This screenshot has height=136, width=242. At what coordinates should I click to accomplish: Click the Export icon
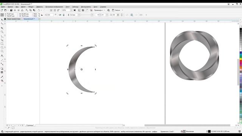click(55, 10)
